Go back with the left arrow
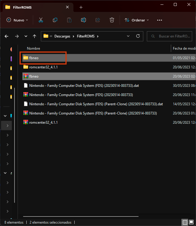The height and width of the screenshot is (226, 196). point(7,36)
